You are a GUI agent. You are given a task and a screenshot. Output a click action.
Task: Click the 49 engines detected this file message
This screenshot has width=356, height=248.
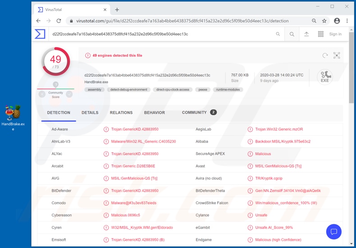pos(117,55)
